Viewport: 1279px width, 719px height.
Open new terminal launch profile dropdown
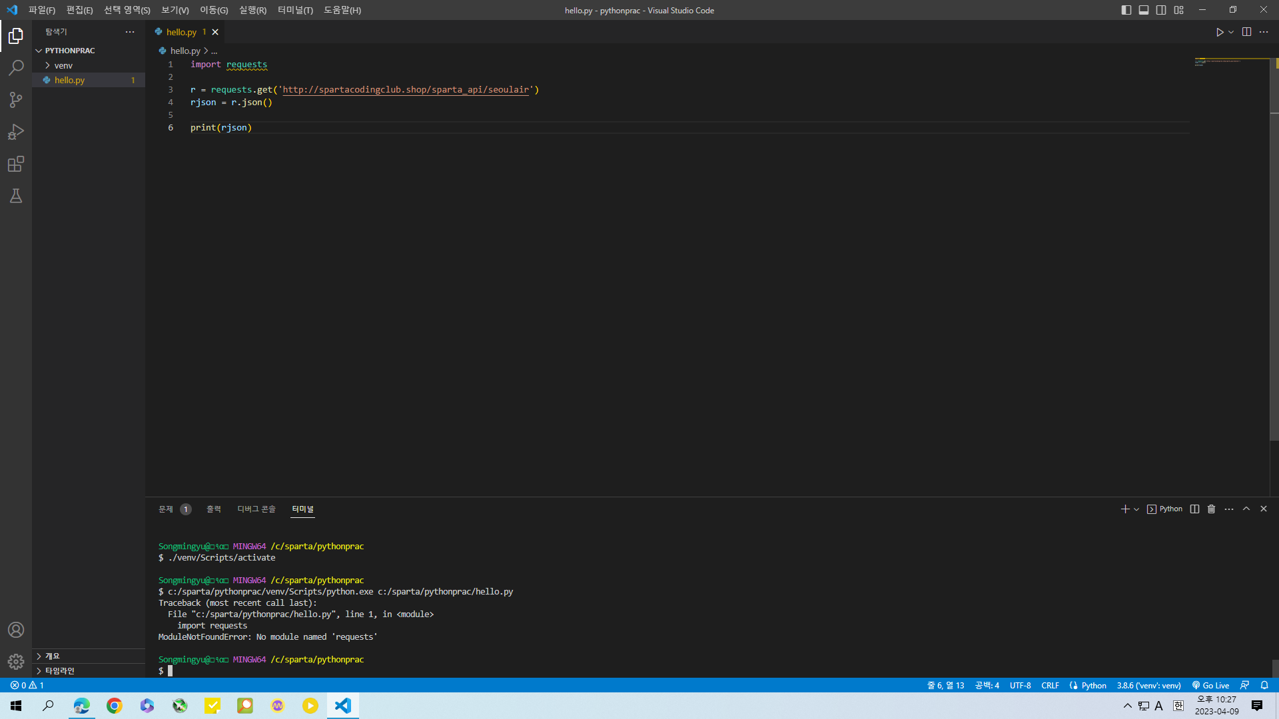coord(1136,509)
